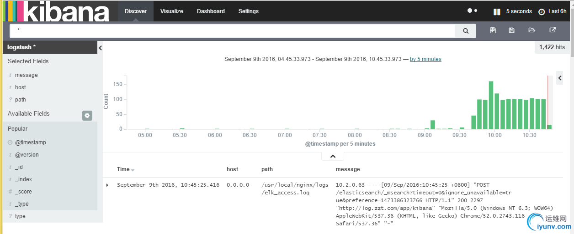Click the Kibana logo
The height and width of the screenshot is (234, 574).
[x=56, y=11]
